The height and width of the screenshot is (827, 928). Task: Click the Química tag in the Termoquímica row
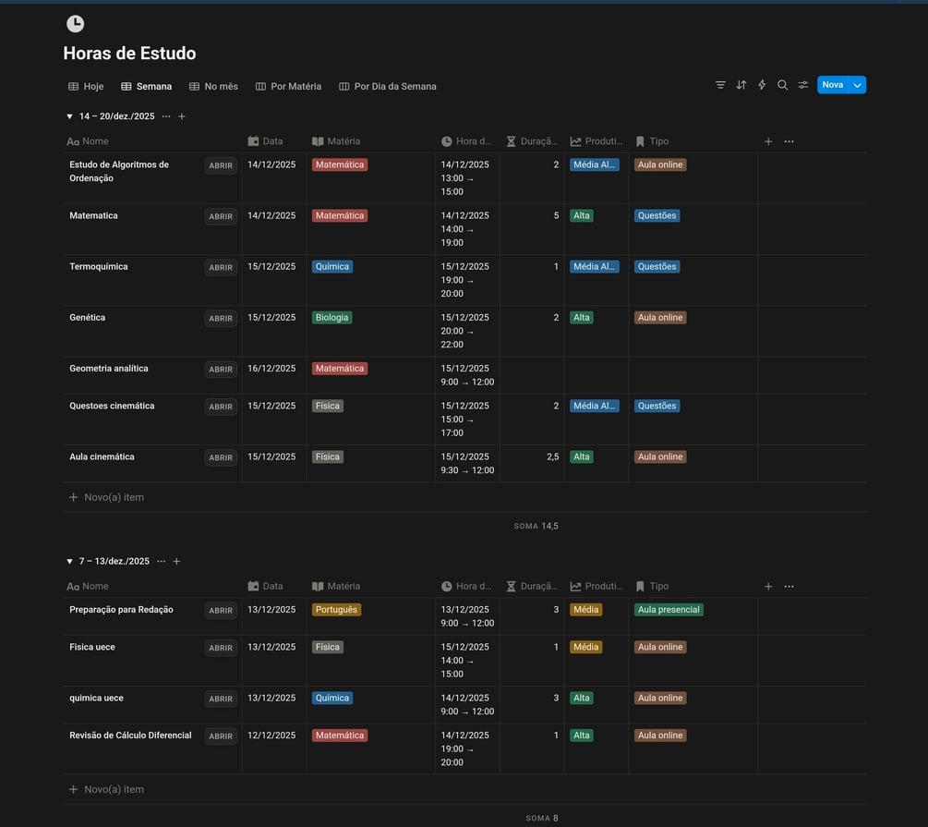(x=332, y=267)
